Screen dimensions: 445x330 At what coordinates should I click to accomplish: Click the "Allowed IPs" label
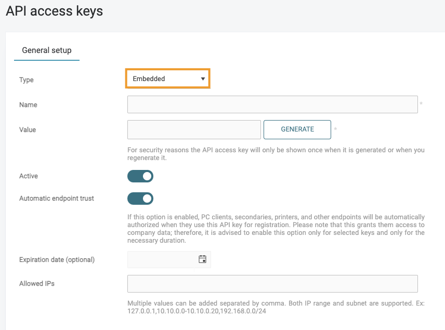[37, 284]
